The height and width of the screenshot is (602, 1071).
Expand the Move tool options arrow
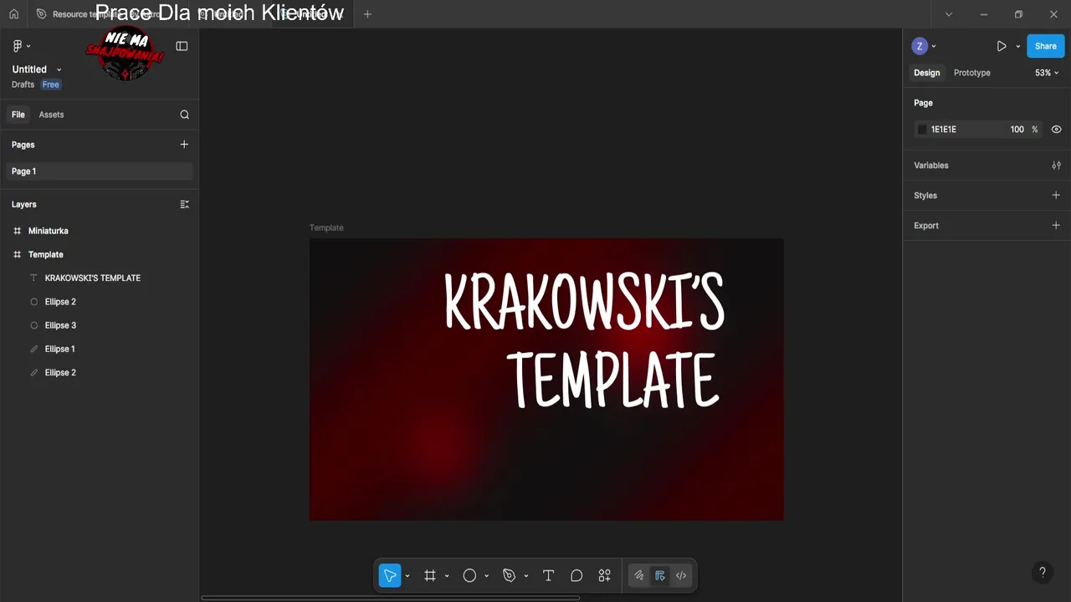tap(407, 576)
